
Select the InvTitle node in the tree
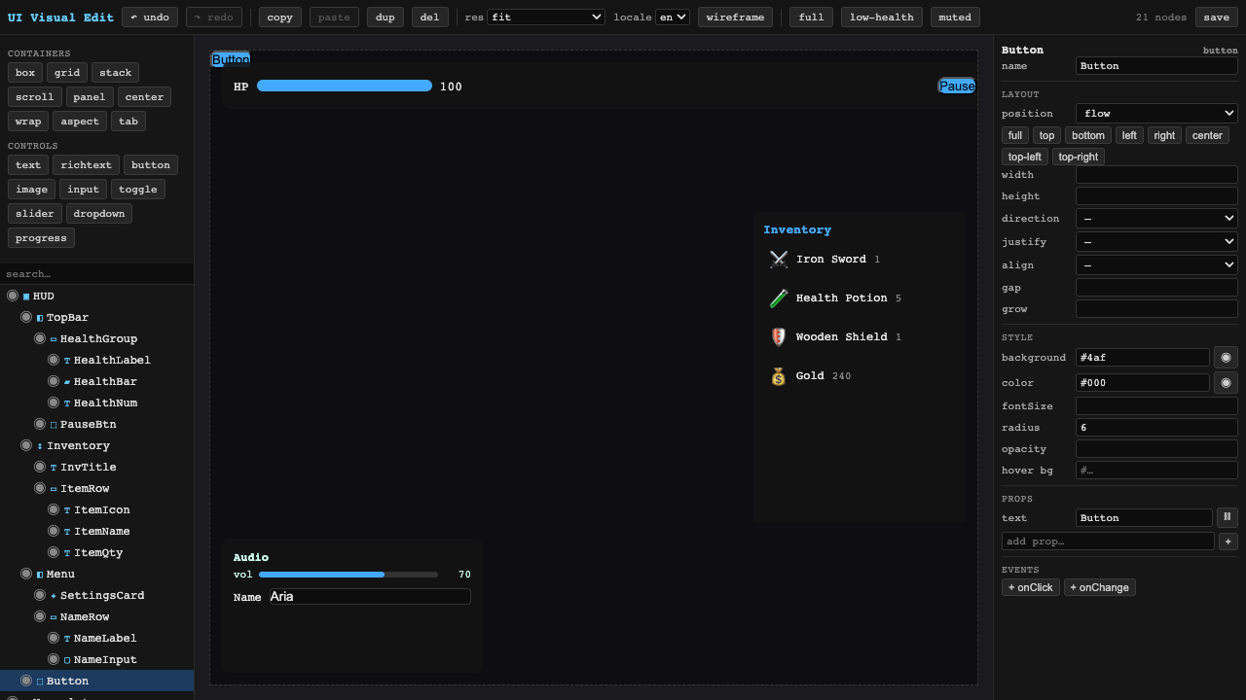tap(89, 468)
